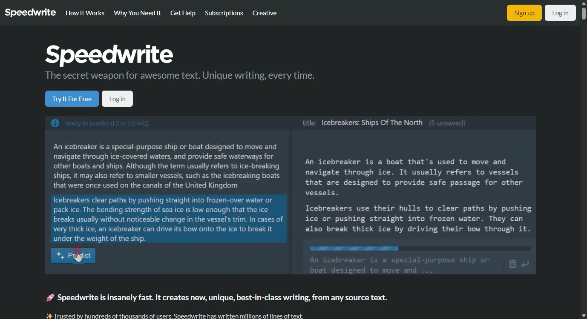Accept the suggestion via the return arrow icon
Viewport: 587px width, 319px height.
(525, 264)
